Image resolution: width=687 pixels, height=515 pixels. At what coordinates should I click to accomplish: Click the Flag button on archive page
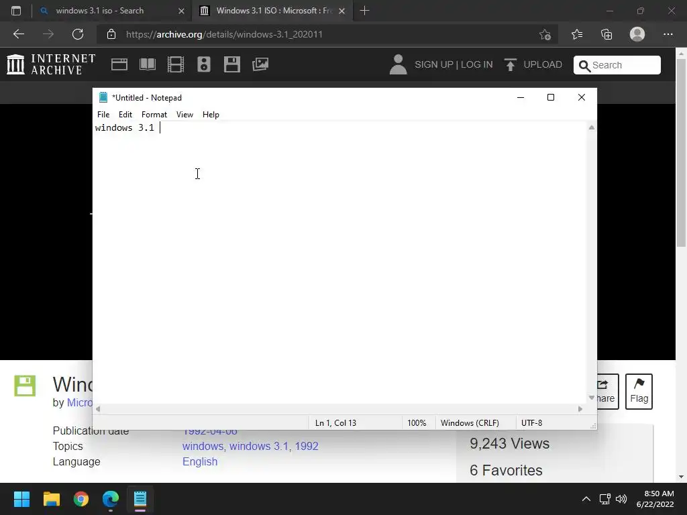point(639,391)
